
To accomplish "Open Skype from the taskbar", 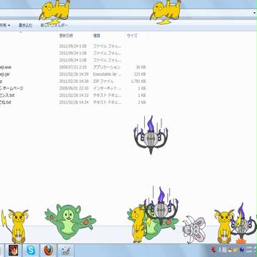I will click(x=31, y=251).
